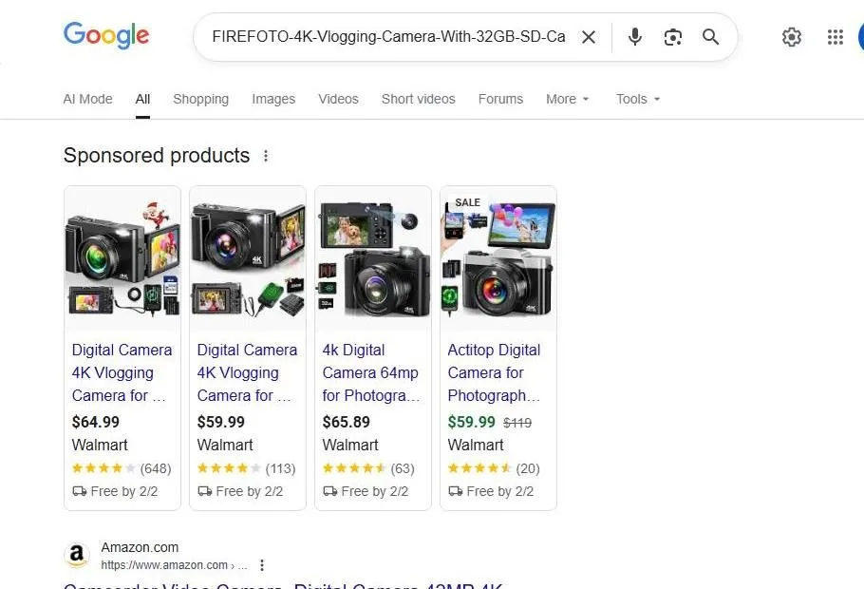Viewport: 864px width, 589px height.
Task: Click the Google logo to go home
Action: pos(105,36)
